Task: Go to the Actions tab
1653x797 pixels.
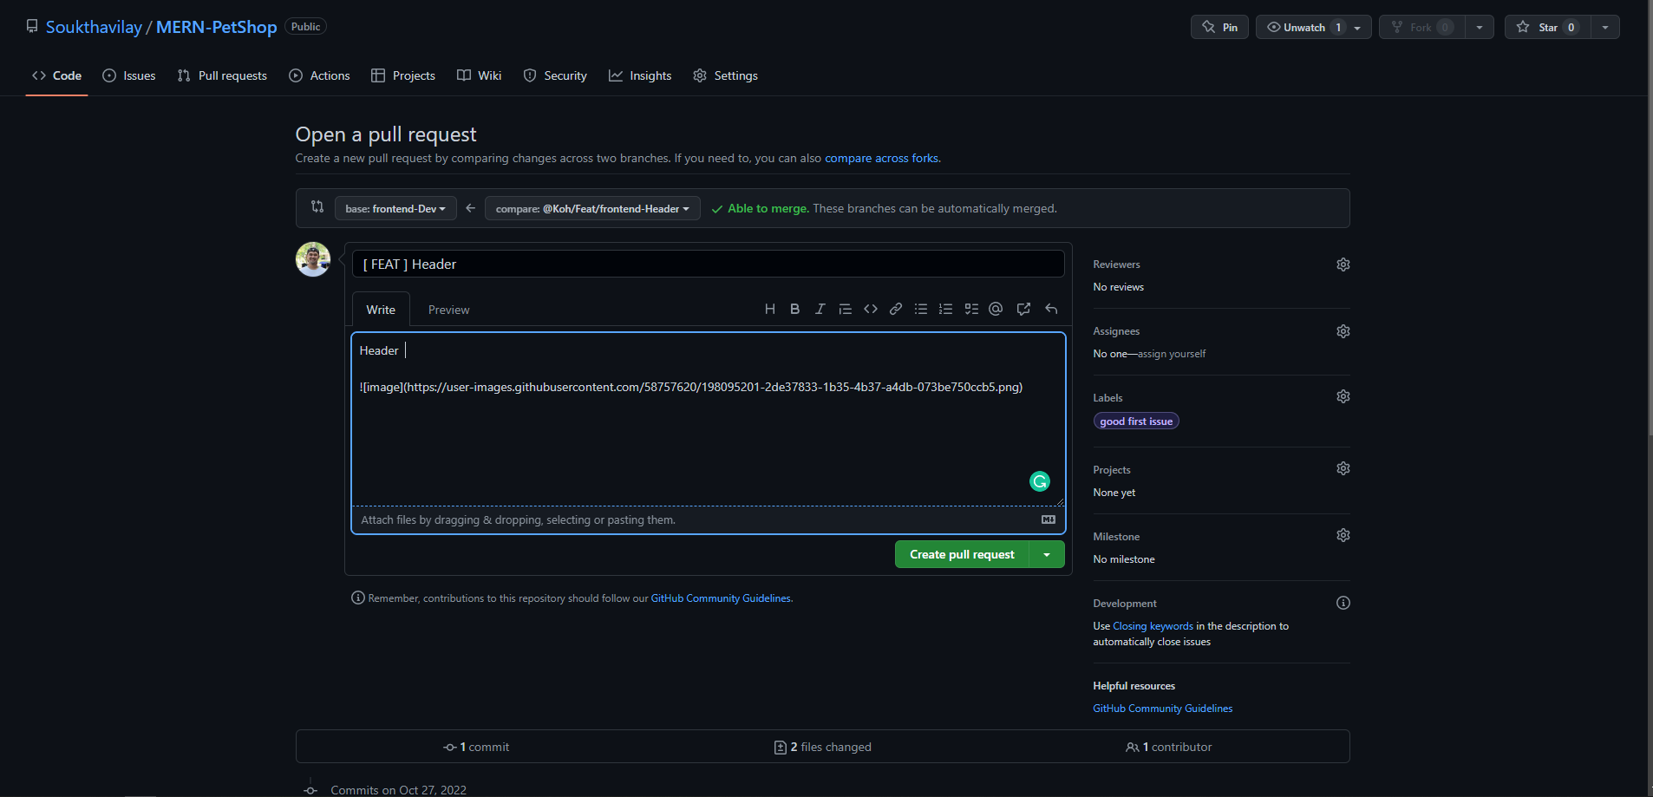Action: (319, 75)
